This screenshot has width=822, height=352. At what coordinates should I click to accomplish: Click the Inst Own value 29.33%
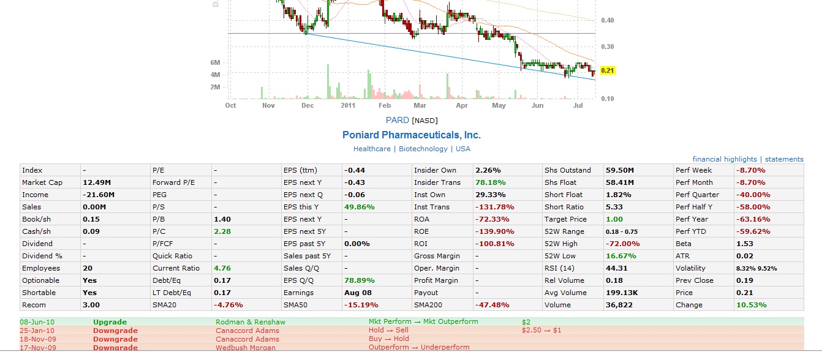pyautogui.click(x=490, y=195)
